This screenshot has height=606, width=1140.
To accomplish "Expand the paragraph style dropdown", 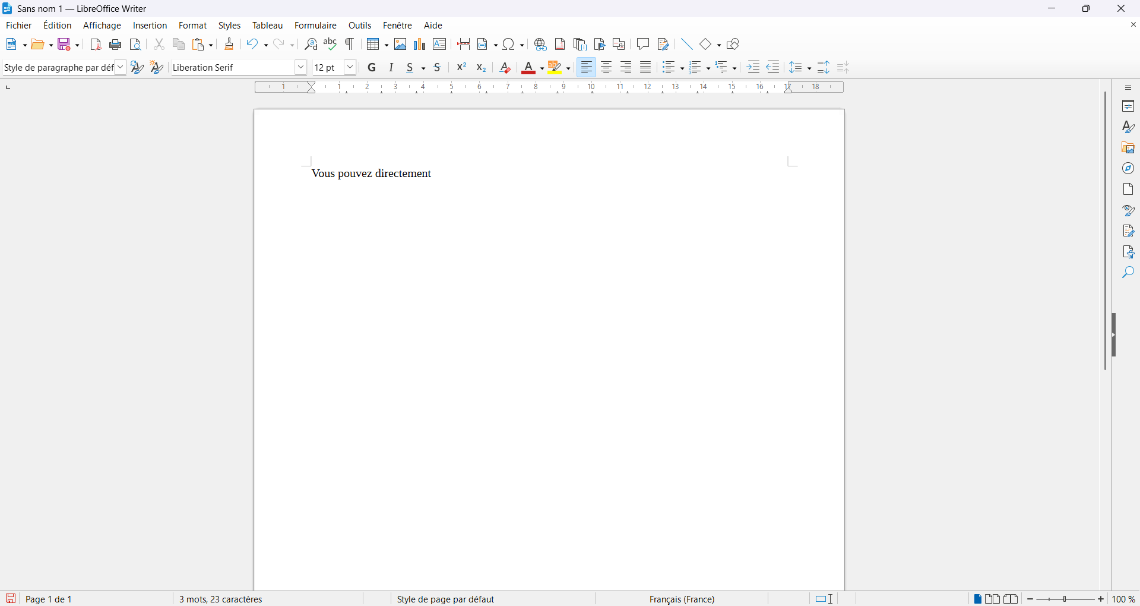I will click(x=120, y=68).
